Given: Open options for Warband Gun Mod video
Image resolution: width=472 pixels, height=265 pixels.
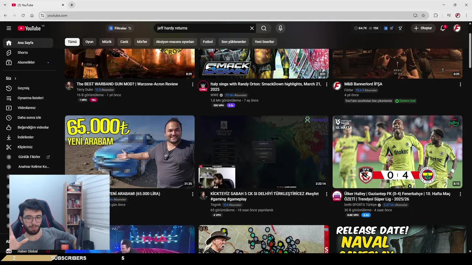Looking at the screenshot, I should (192, 84).
